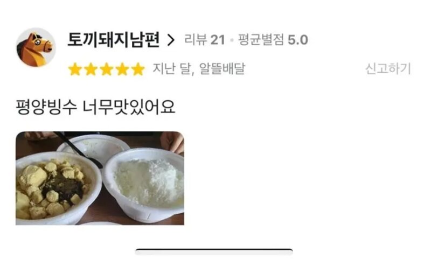
Task: Click the 알뜰배달 delivery type label
Action: [222, 69]
